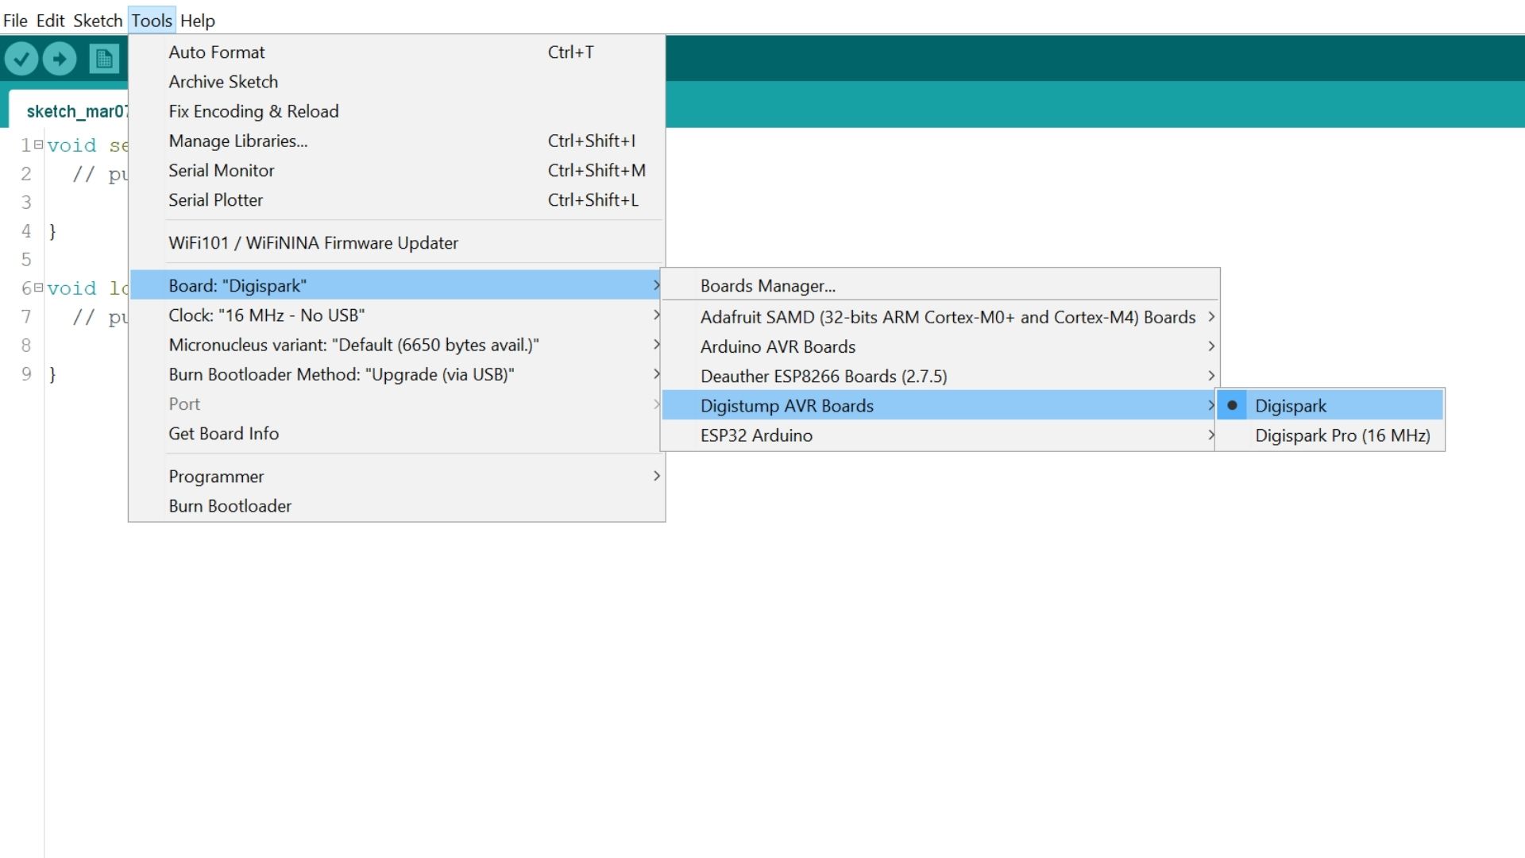Click the Ctrl+Shift+M shortcut label
The image size is (1525, 858).
596,171
